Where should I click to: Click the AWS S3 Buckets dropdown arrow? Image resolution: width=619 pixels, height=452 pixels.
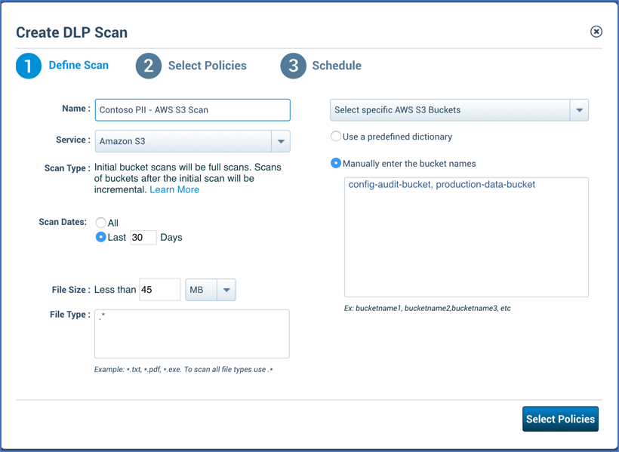579,109
